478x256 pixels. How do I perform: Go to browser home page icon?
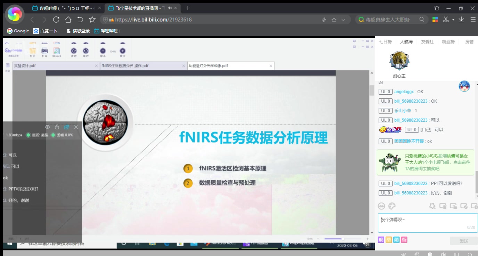[x=68, y=20]
